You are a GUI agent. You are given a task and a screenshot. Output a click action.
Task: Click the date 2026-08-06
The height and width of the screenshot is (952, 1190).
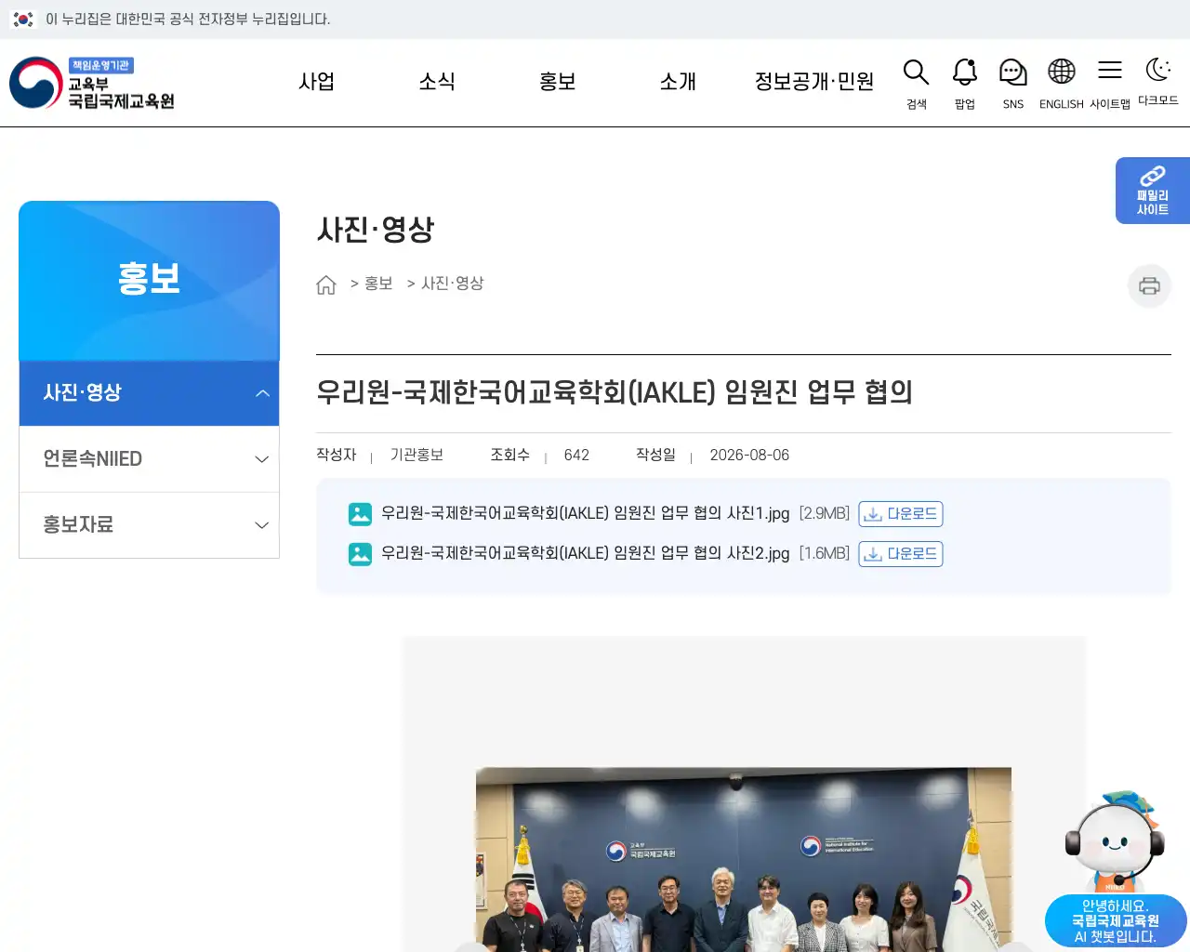(749, 456)
